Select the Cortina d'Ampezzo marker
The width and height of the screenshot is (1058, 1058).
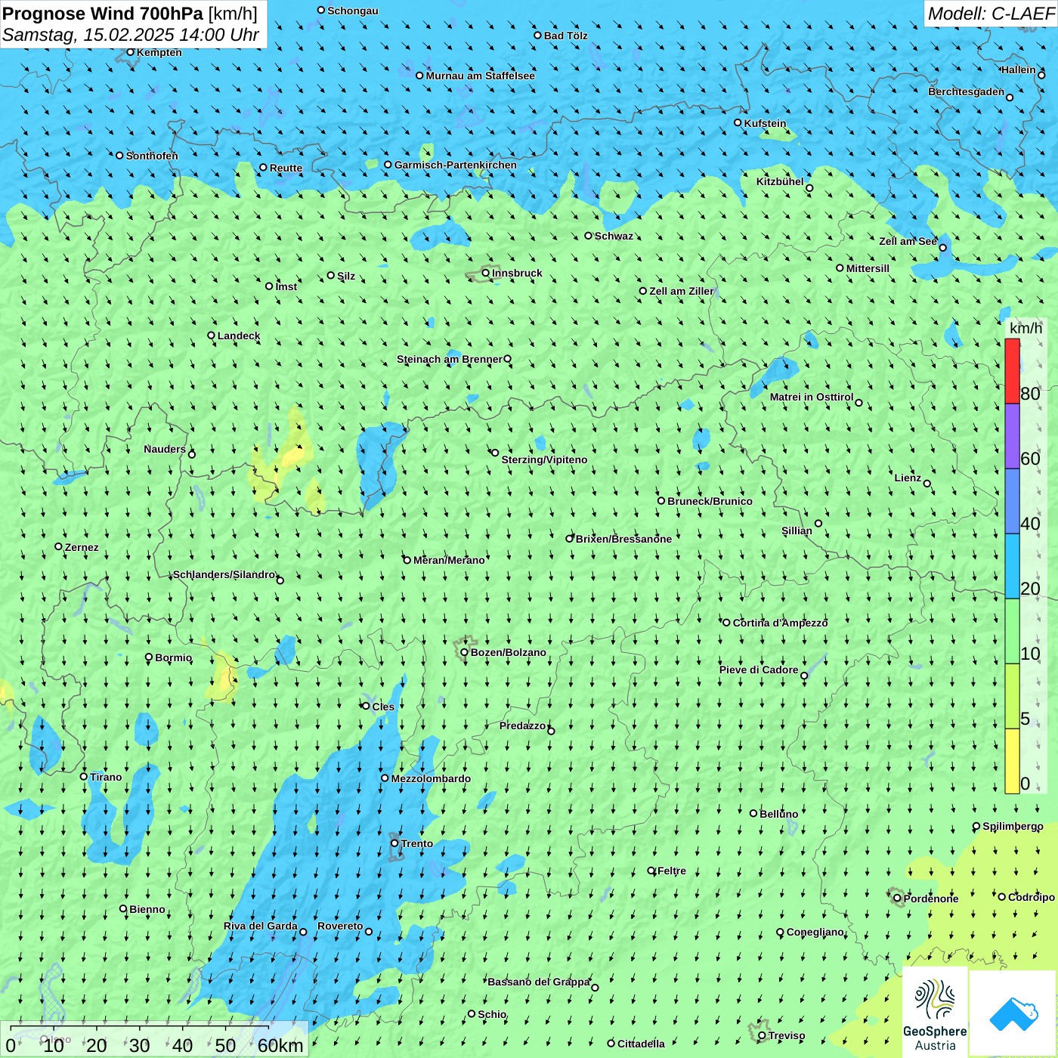tap(727, 623)
